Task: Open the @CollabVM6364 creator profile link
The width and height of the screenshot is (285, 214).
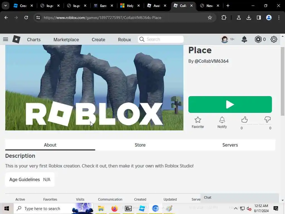Action: click(212, 61)
